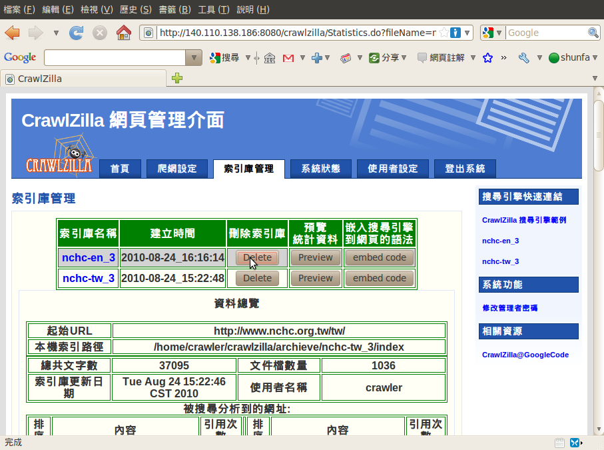Open the 檔案 (F) menu
This screenshot has width=604, height=450.
coord(19,9)
